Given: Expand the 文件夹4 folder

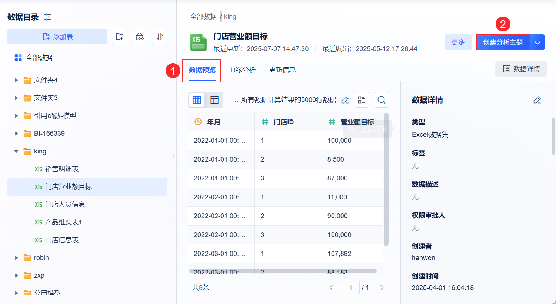Looking at the screenshot, I should pos(16,80).
